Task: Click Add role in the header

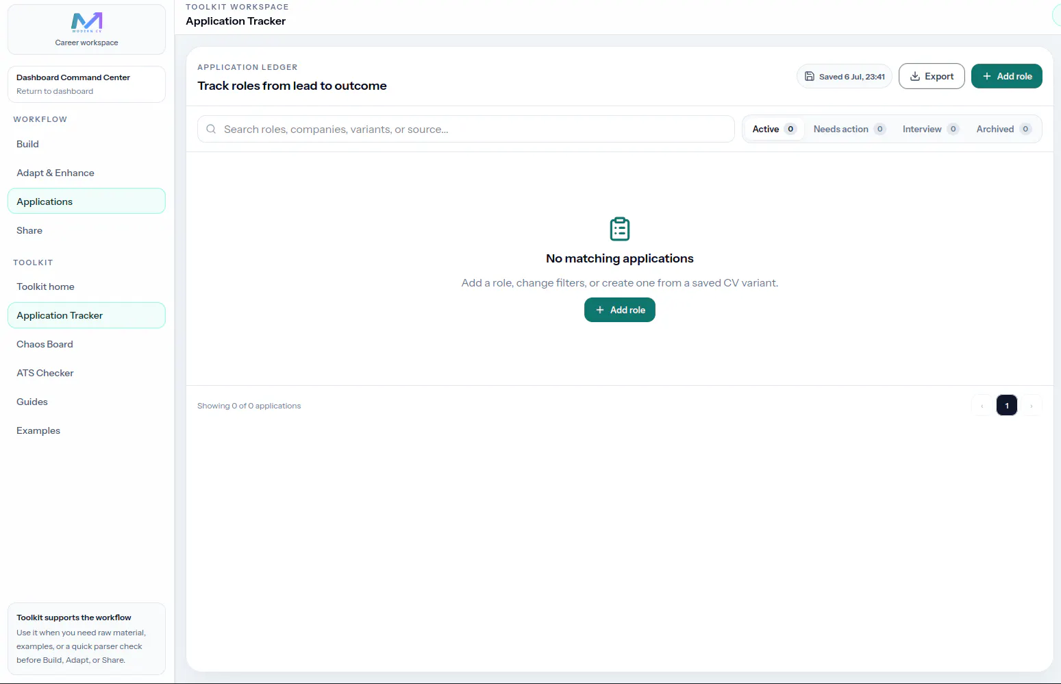Action: (1007, 76)
